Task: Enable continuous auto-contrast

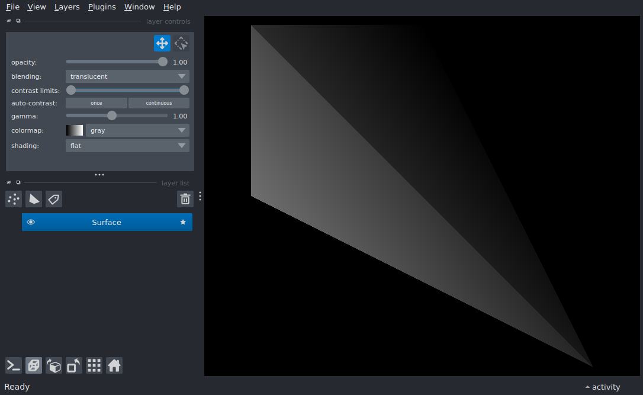Action: [159, 103]
